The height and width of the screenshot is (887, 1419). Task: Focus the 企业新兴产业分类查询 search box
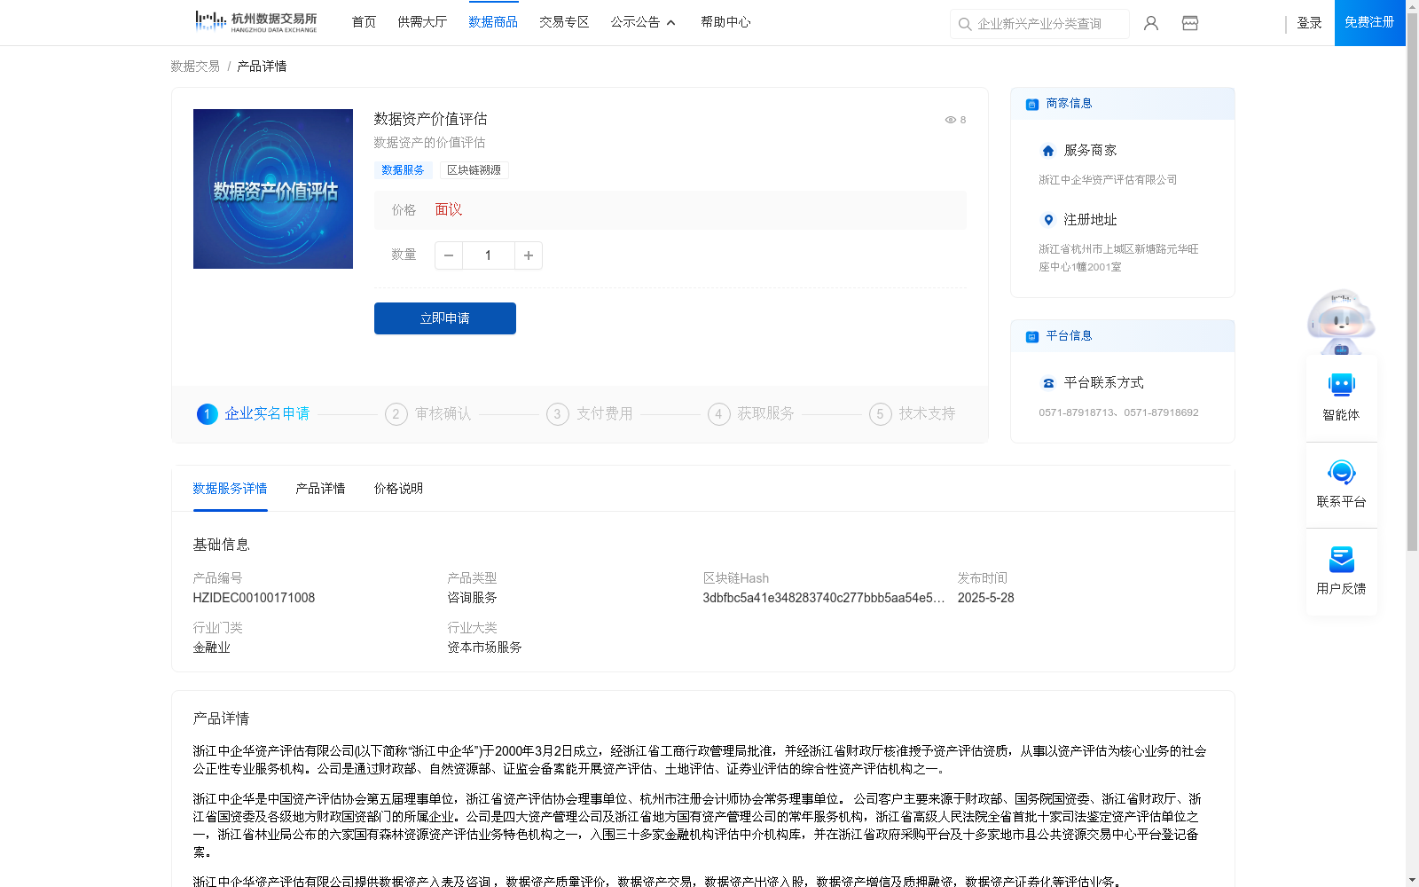(1039, 24)
